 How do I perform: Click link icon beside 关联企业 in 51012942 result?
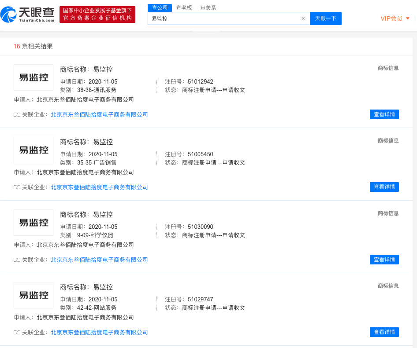[x=17, y=115]
